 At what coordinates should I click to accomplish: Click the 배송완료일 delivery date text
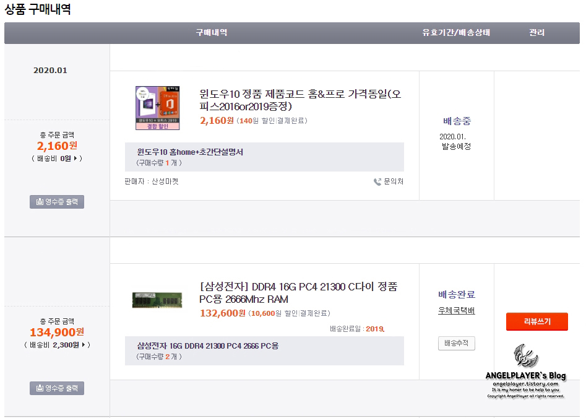[x=357, y=329]
